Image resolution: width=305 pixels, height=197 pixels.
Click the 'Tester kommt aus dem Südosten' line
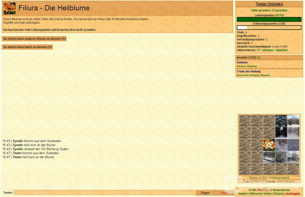pos(30,153)
